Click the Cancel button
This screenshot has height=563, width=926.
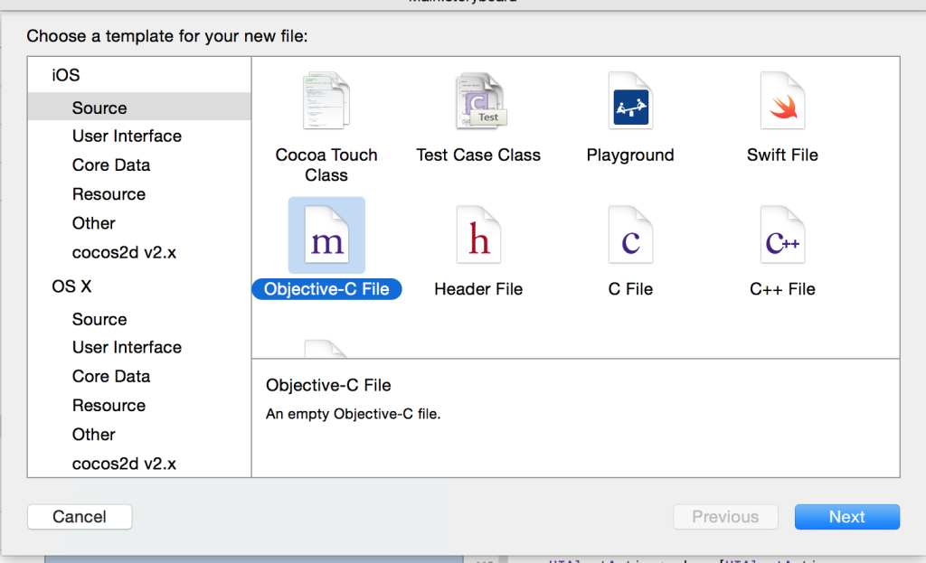(x=80, y=516)
